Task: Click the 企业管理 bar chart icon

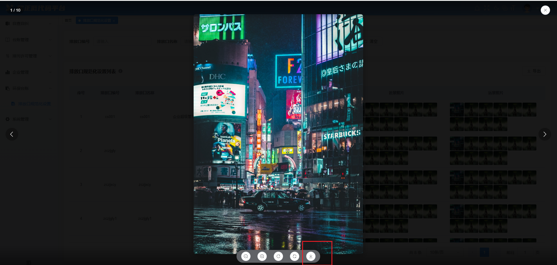Action: pos(8,72)
